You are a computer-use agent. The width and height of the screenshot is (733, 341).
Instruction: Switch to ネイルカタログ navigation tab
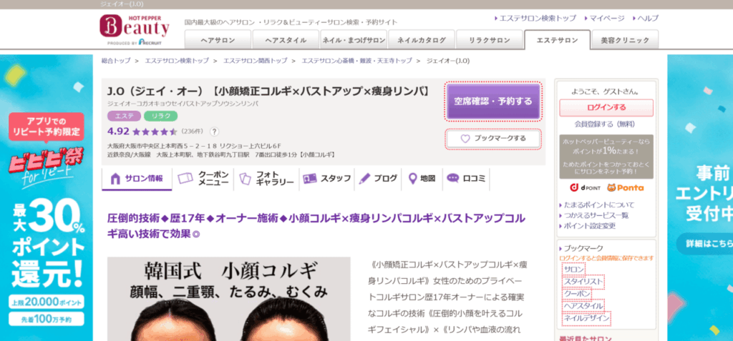pyautogui.click(x=421, y=40)
